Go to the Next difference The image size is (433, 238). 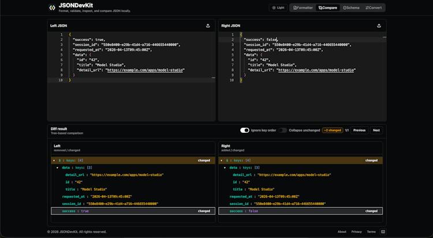click(x=376, y=130)
